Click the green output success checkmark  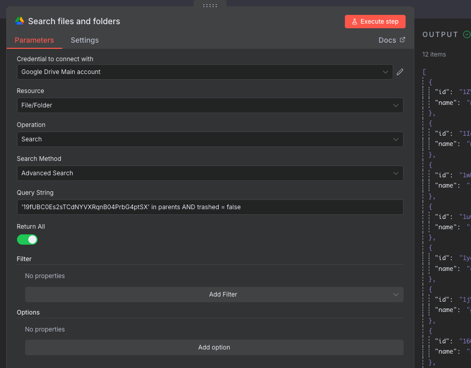tap(466, 34)
